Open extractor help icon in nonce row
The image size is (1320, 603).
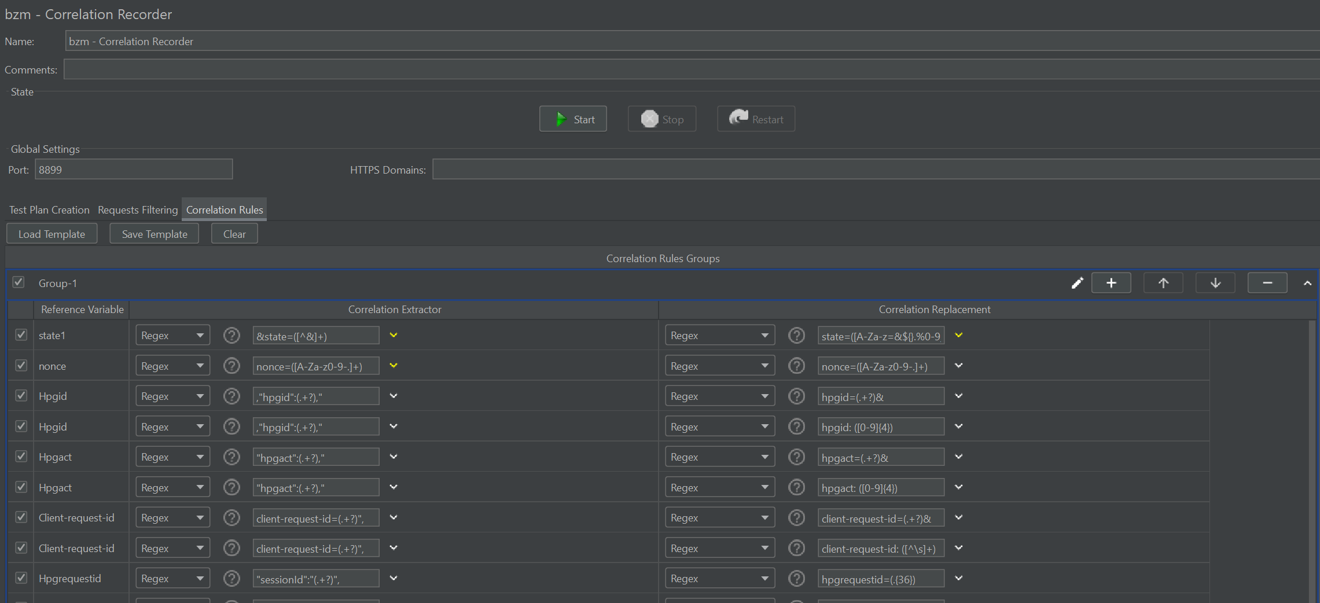[x=231, y=366]
